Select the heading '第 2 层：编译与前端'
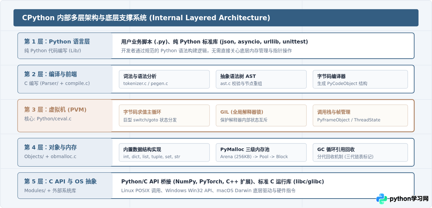The width and height of the screenshot is (432, 208). (51, 74)
